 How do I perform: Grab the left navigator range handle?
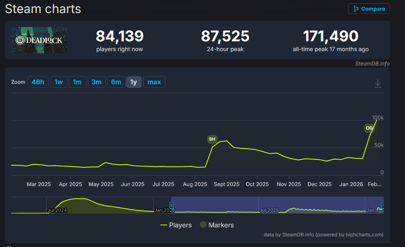click(x=171, y=205)
